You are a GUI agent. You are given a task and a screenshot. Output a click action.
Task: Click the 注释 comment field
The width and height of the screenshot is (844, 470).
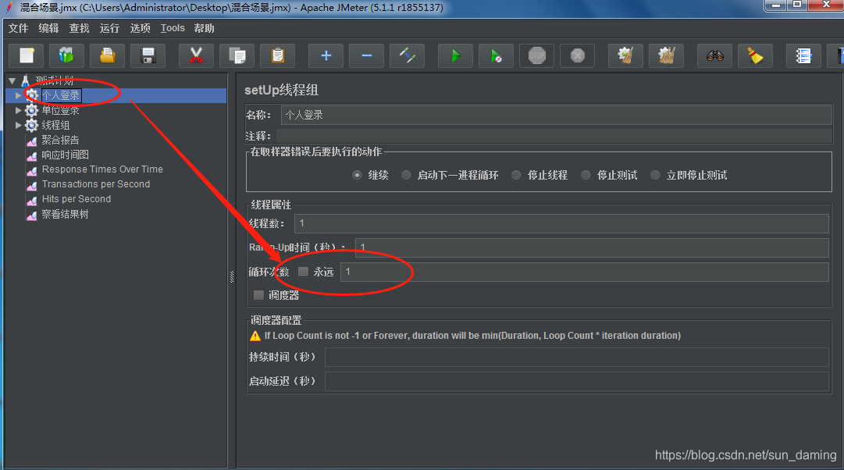point(554,136)
